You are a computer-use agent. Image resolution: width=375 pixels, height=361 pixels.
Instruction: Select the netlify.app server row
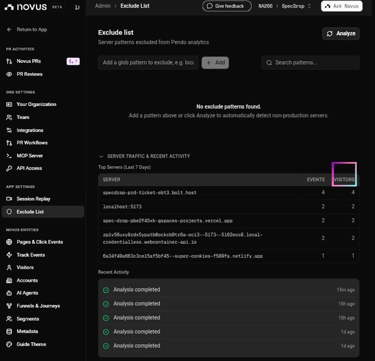pyautogui.click(x=229, y=256)
